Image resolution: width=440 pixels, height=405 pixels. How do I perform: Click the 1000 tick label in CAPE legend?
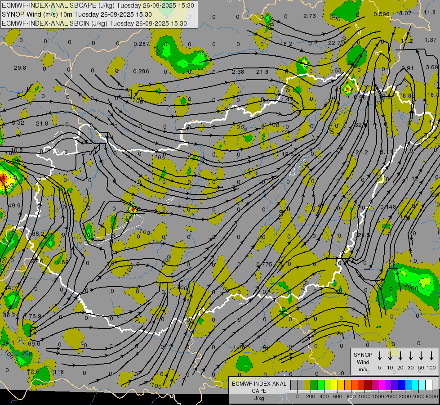point(364,396)
